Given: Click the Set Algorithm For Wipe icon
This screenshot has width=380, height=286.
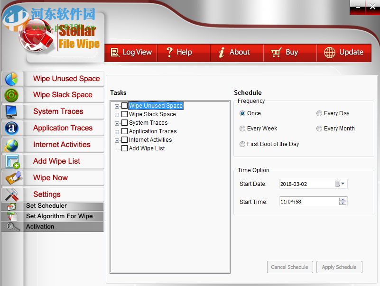Looking at the screenshot, I should pos(12,216).
